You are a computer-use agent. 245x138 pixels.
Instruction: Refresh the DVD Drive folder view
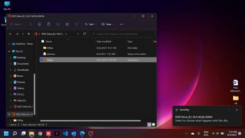pyautogui.click(x=84, y=34)
